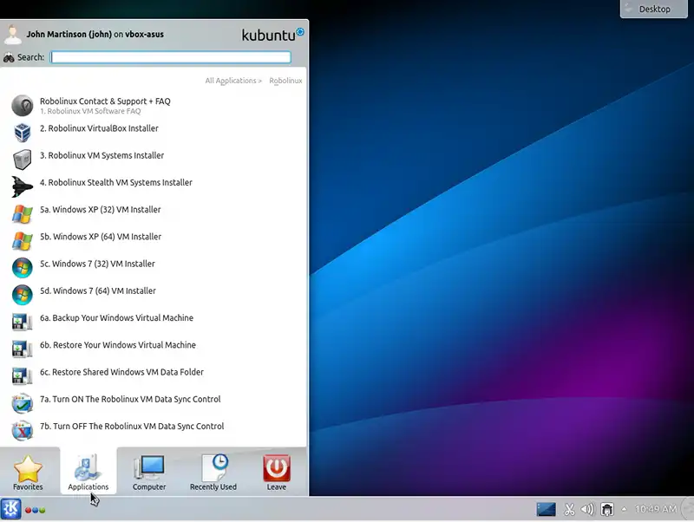Click '4. Robolinux Stealth VM Systems Installer' text
694x522 pixels.
coord(116,182)
